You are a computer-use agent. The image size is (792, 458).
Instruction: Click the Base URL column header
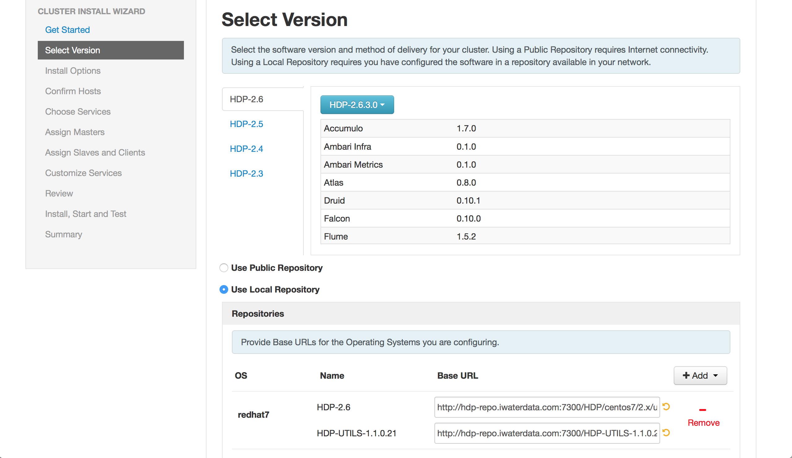click(x=458, y=376)
